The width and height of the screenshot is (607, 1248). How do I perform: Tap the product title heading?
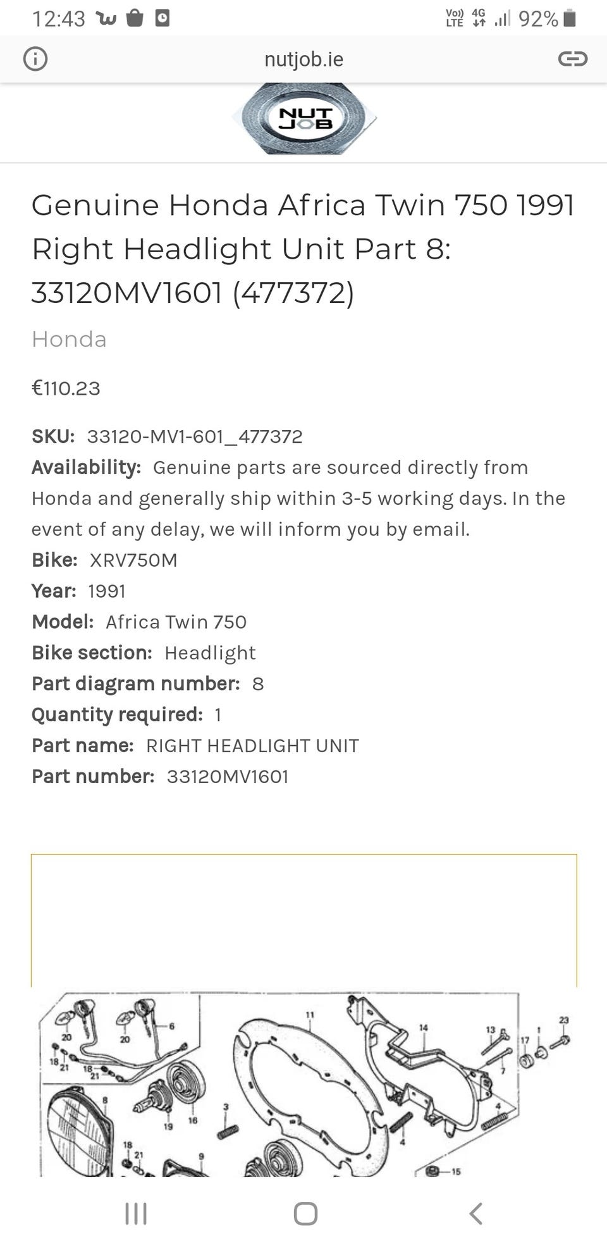303,249
